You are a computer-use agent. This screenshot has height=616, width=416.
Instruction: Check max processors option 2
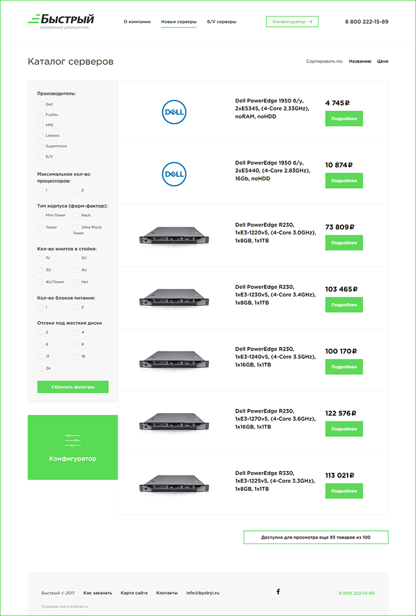pos(75,190)
